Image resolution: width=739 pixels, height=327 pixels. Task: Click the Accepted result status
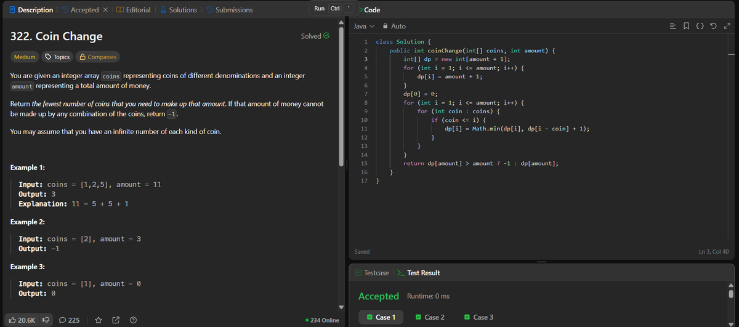tap(379, 296)
